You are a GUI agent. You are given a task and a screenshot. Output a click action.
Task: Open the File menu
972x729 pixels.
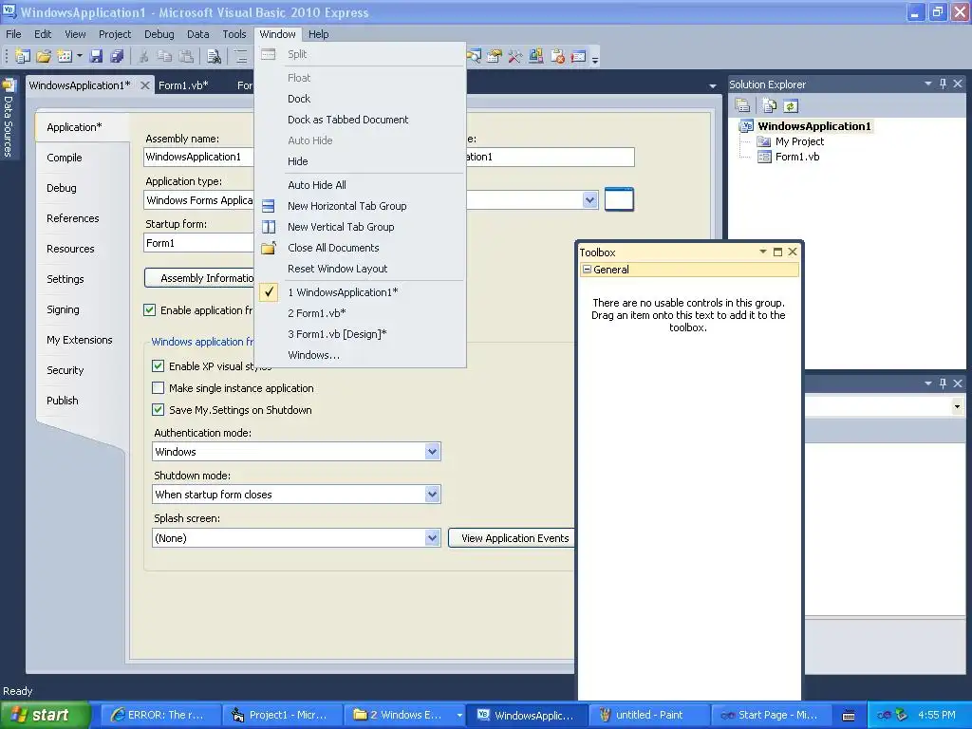tap(13, 34)
